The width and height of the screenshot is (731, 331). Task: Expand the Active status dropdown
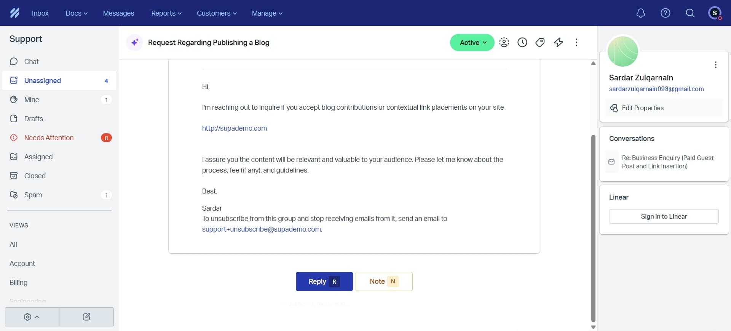(x=472, y=42)
